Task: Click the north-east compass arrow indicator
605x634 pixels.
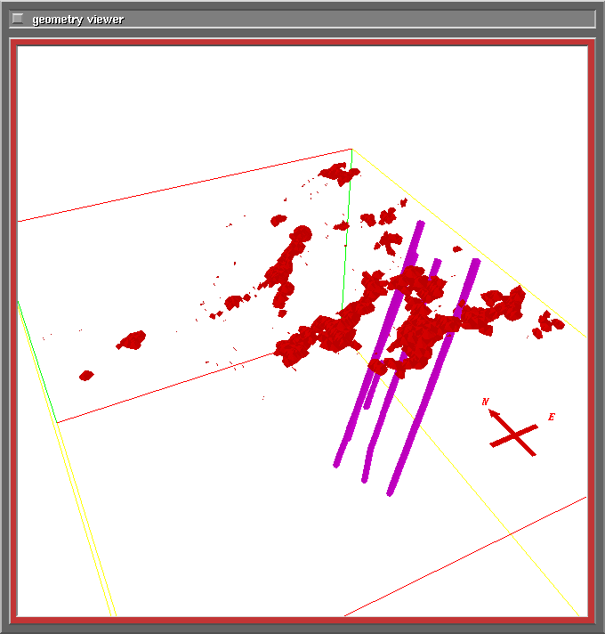Action: tap(513, 433)
